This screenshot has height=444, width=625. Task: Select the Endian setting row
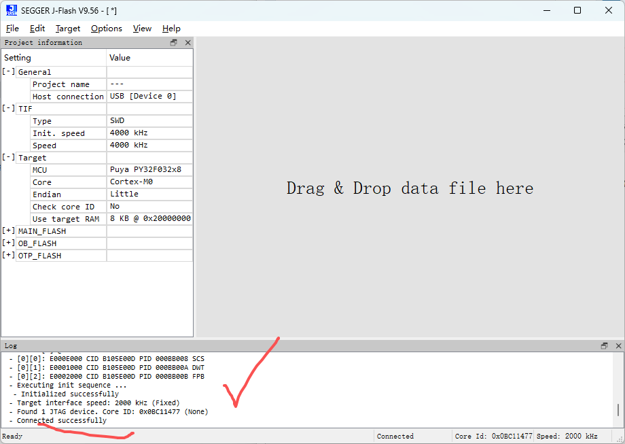click(x=111, y=194)
